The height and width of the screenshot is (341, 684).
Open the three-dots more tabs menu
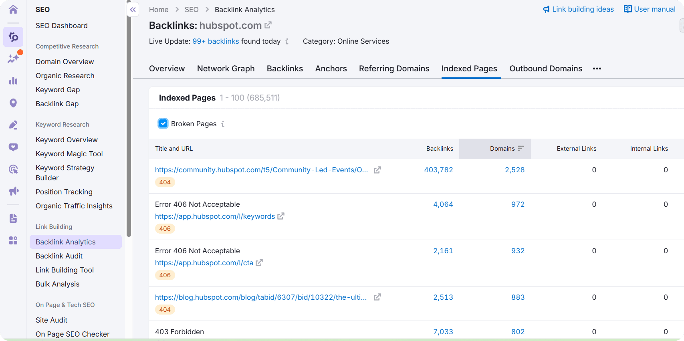click(x=597, y=69)
